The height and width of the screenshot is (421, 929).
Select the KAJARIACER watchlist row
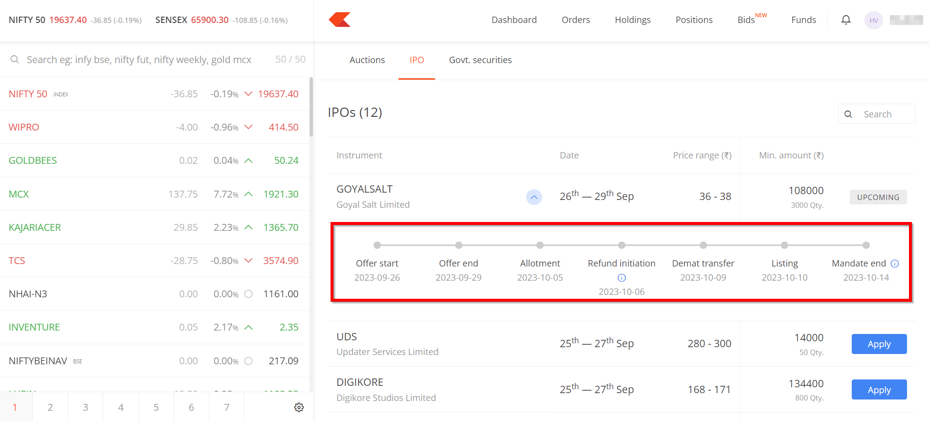click(x=155, y=227)
